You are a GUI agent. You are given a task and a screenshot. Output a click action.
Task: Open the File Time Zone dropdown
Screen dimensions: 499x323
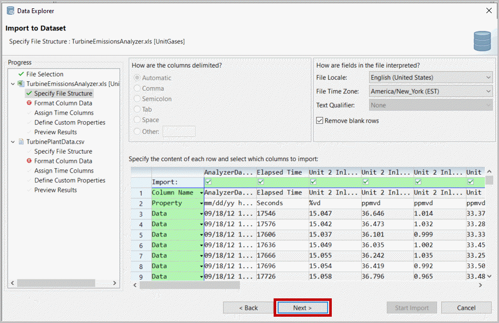tap(430, 91)
